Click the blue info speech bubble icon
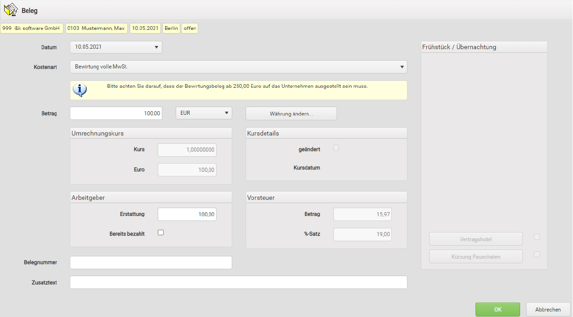The image size is (573, 317). [x=80, y=90]
